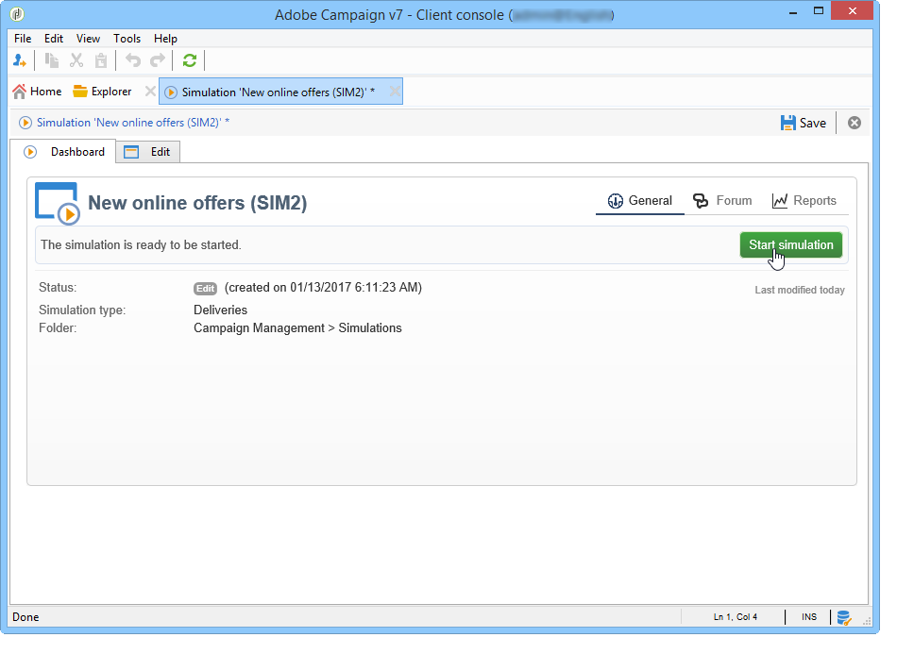The image size is (897, 654).
Task: Click the INS status bar indicator
Action: [809, 617]
